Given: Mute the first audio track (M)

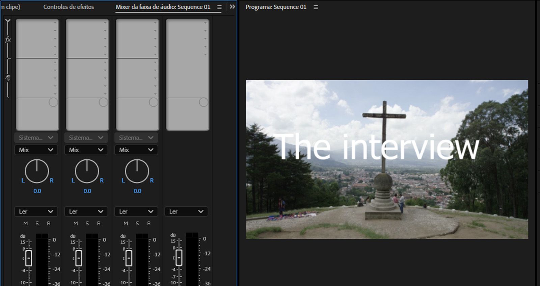Looking at the screenshot, I should (25, 224).
